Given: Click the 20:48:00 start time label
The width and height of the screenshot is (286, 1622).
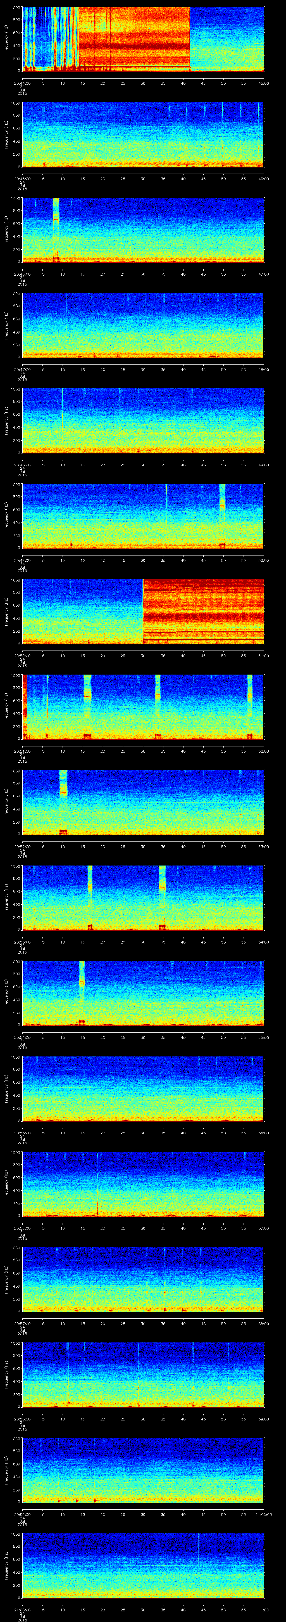Looking at the screenshot, I should (x=22, y=465).
